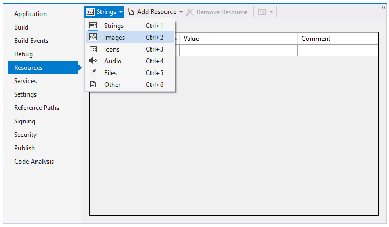Click the Icons resource type icon
The height and width of the screenshot is (227, 389).
(x=93, y=49)
